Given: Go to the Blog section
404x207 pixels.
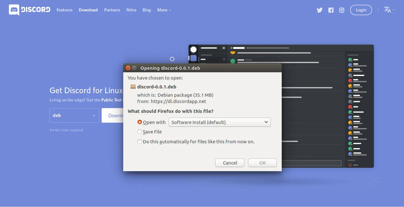Looking at the screenshot, I should [x=146, y=10].
